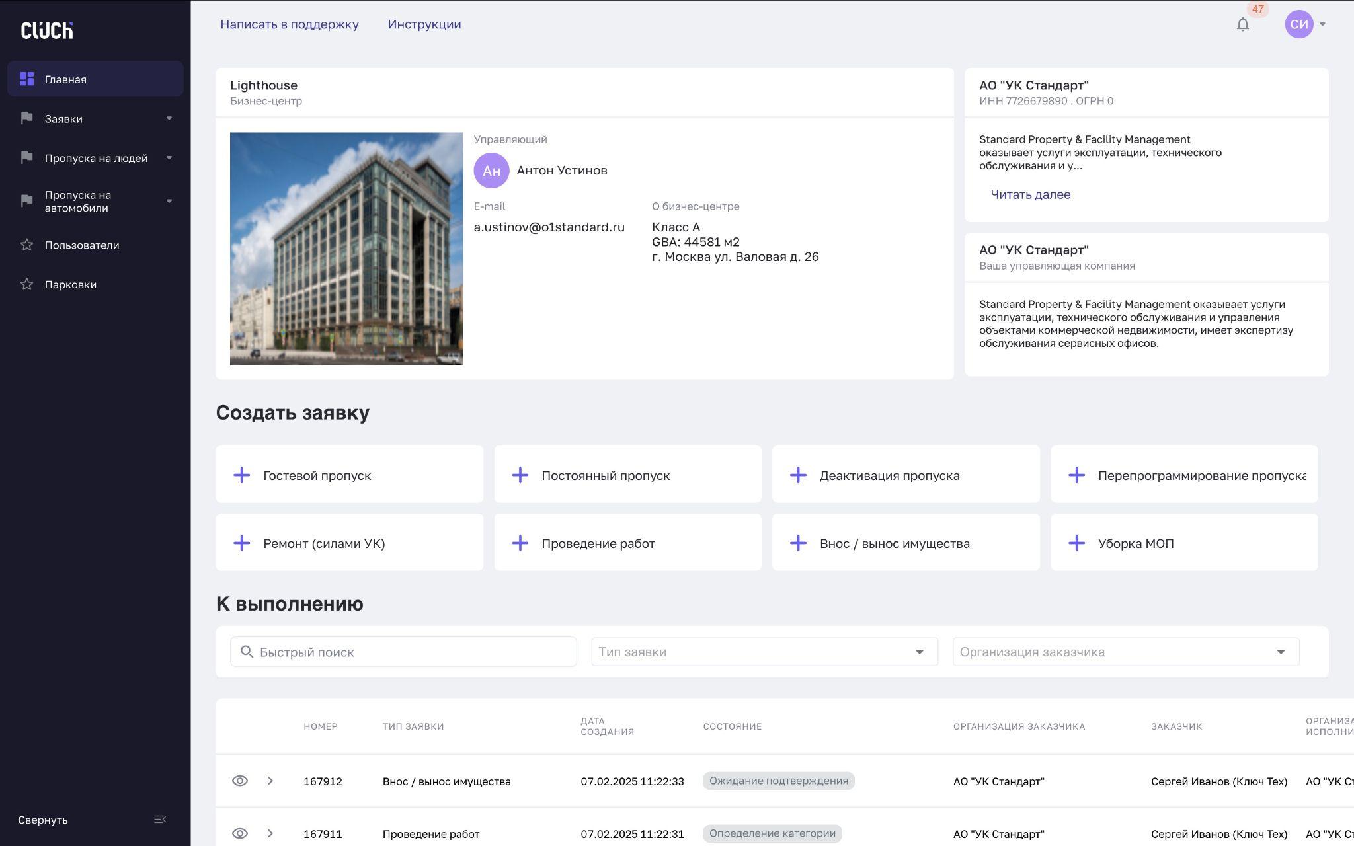Click the Ан manager avatar
The width and height of the screenshot is (1354, 846).
[x=491, y=171]
